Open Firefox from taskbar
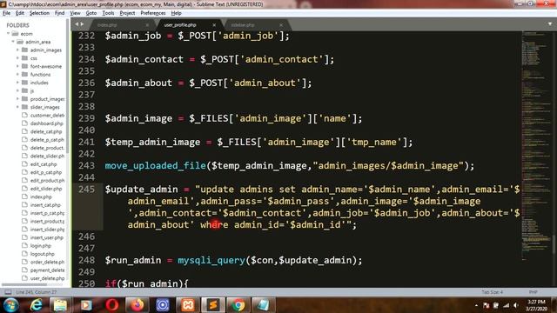557x313 pixels. click(x=138, y=305)
